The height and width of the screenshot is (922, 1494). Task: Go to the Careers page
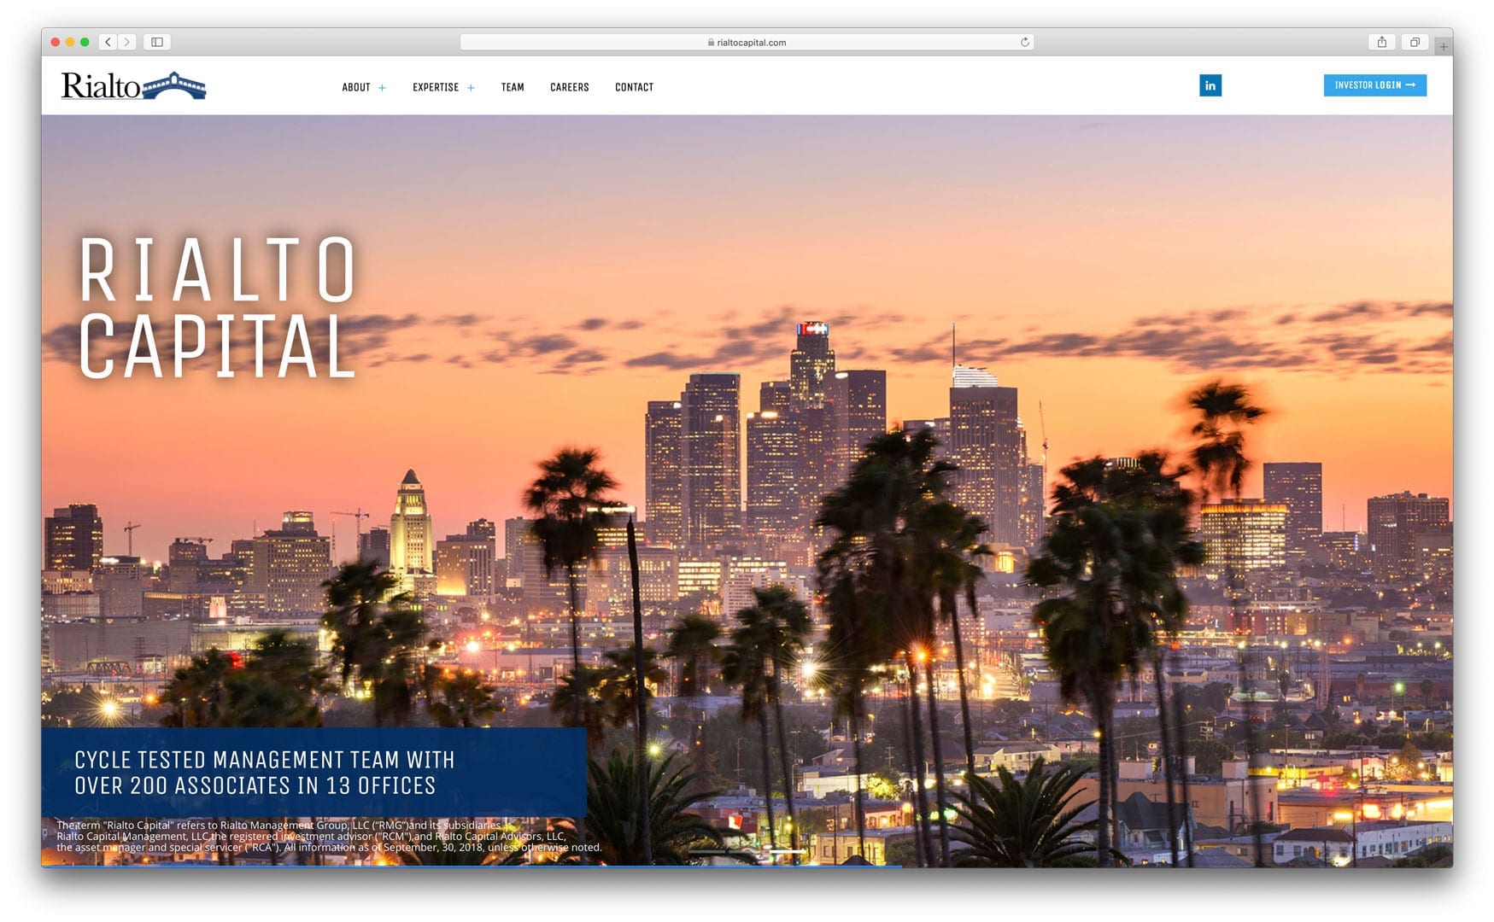coord(570,87)
